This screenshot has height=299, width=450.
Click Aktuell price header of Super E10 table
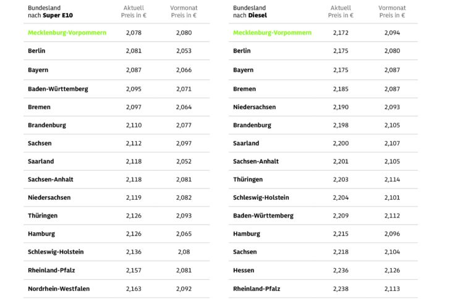(134, 12)
